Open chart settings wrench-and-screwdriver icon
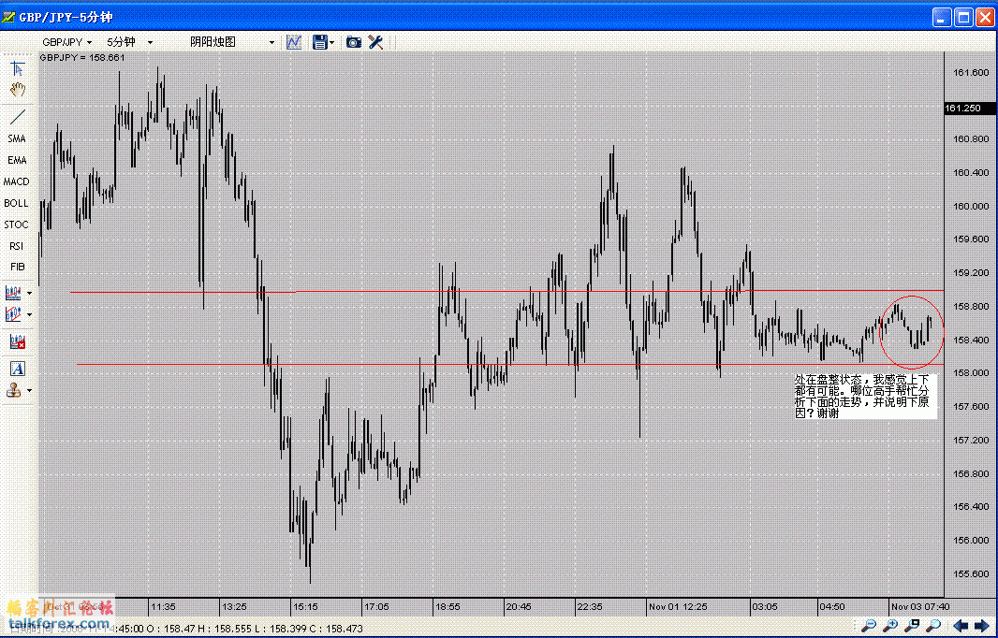This screenshot has width=998, height=638. coord(375,42)
